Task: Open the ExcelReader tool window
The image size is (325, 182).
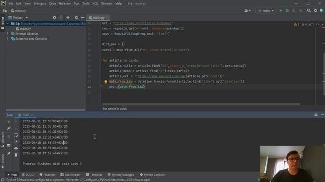Action: tap(71, 175)
